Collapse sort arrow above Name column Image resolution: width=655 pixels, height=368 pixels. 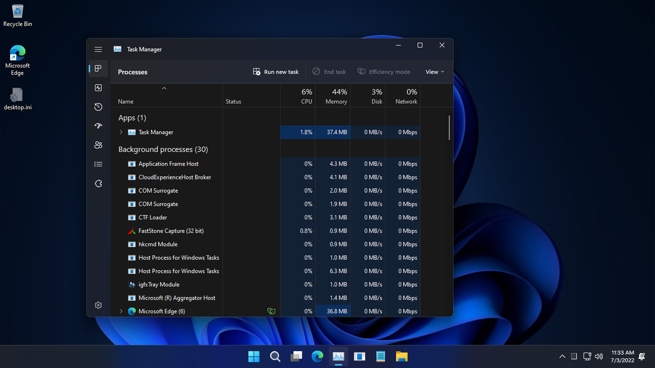point(164,88)
